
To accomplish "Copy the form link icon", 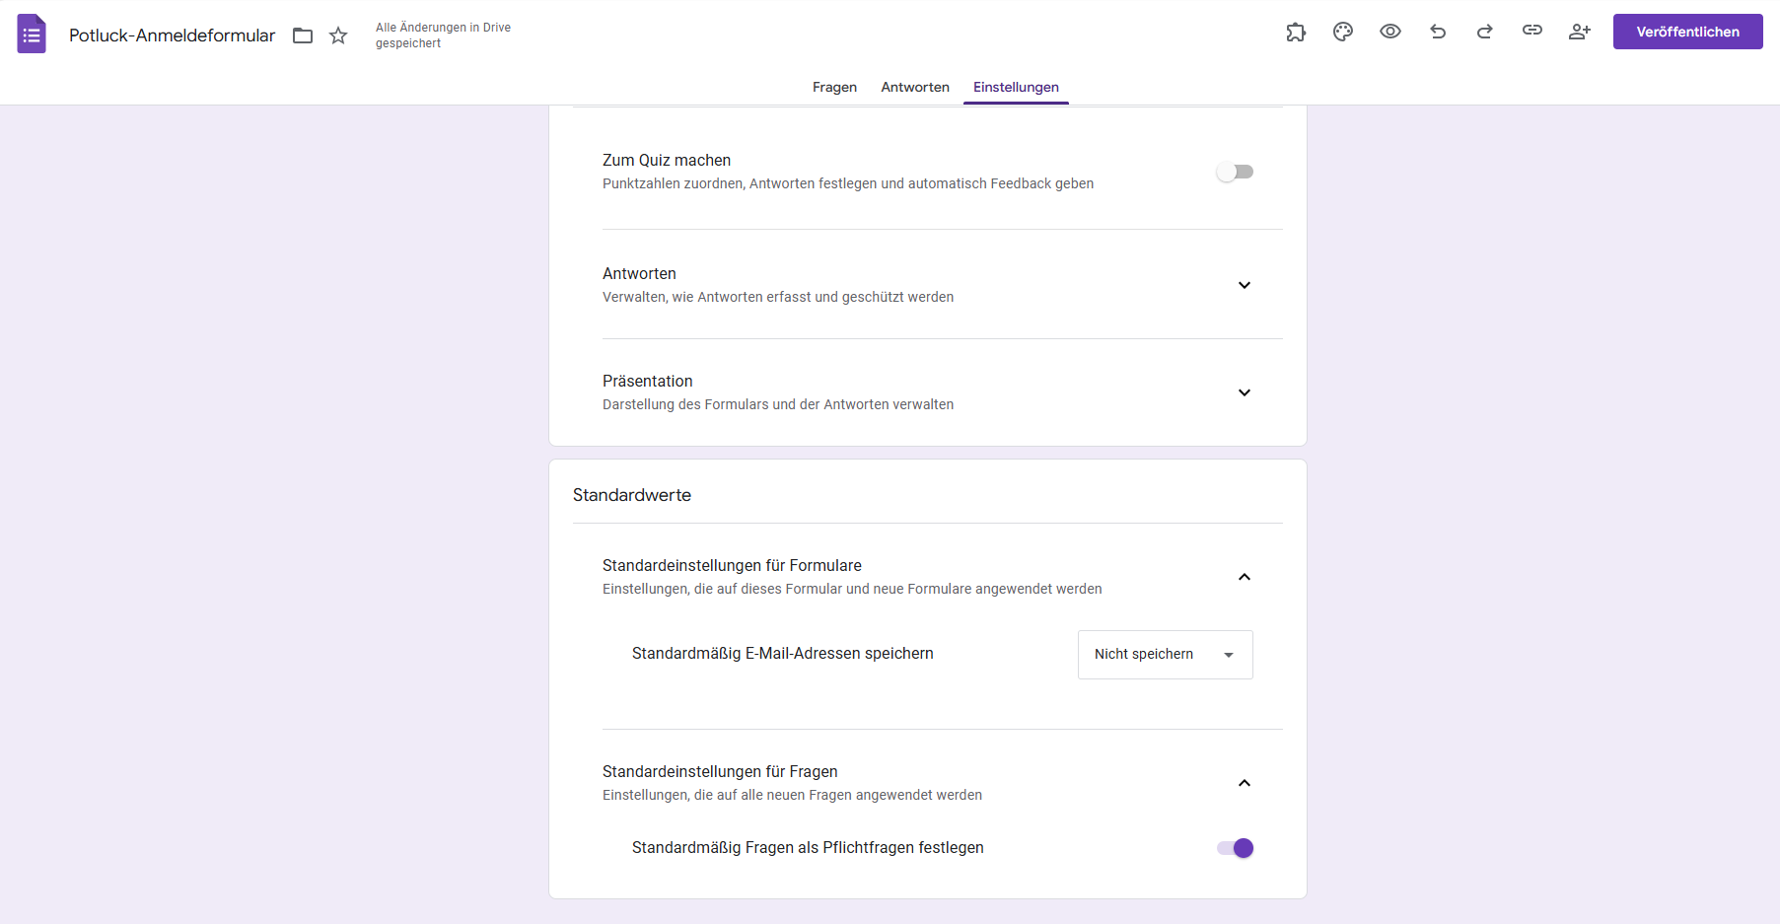I will click(1532, 31).
